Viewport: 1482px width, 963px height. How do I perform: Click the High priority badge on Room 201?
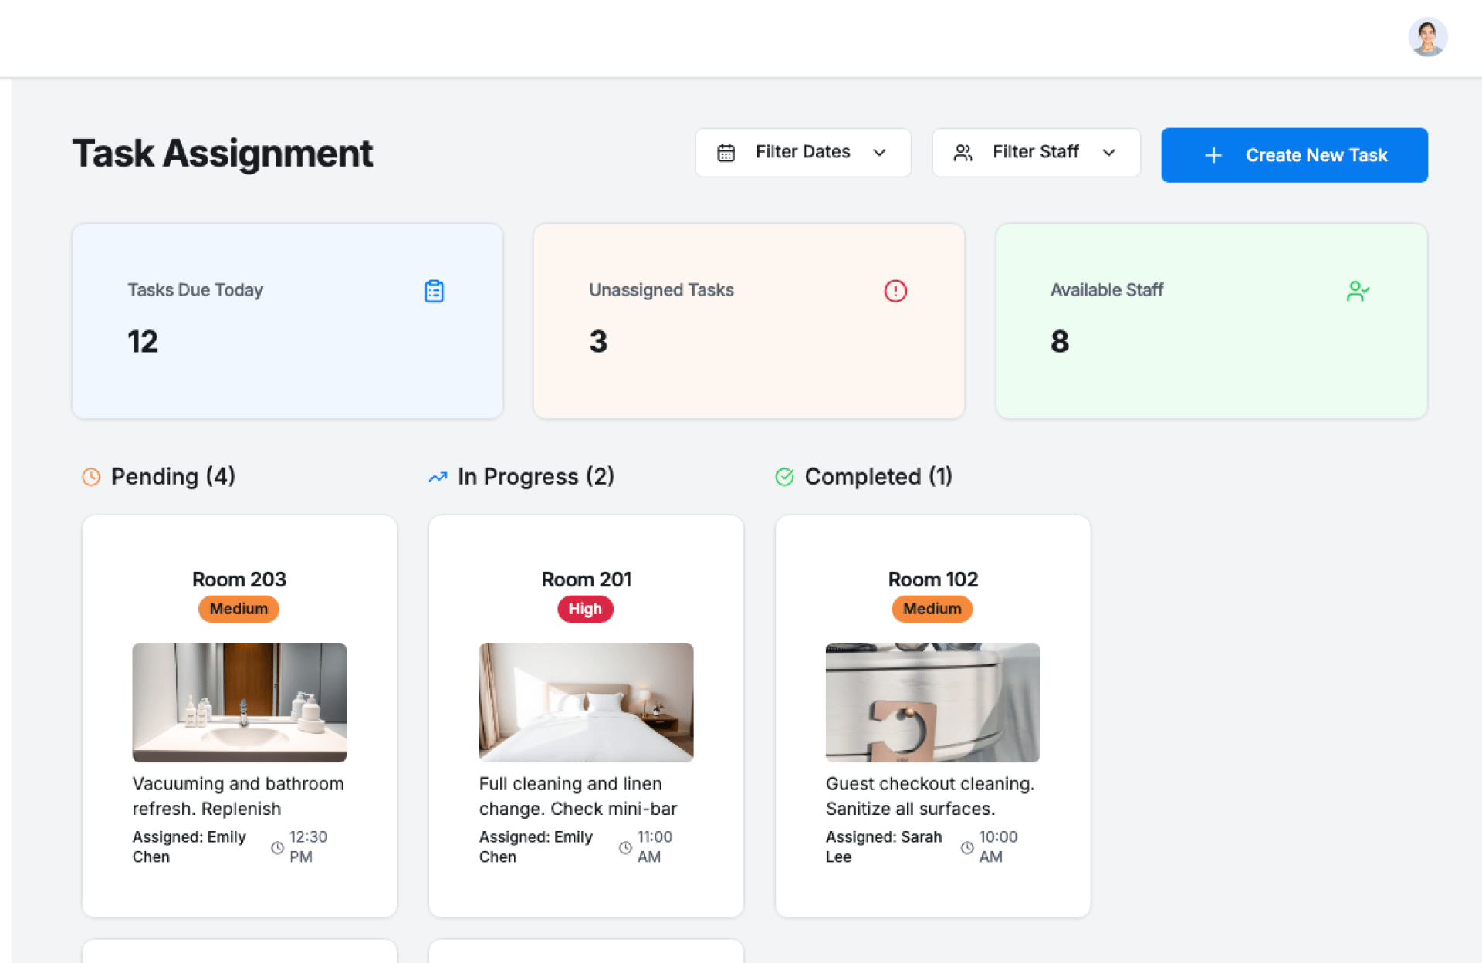click(585, 609)
